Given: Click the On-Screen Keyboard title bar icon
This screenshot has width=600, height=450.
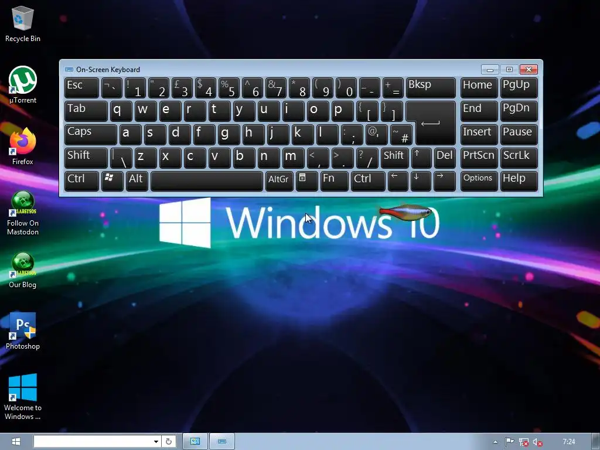Looking at the screenshot, I should click(69, 69).
